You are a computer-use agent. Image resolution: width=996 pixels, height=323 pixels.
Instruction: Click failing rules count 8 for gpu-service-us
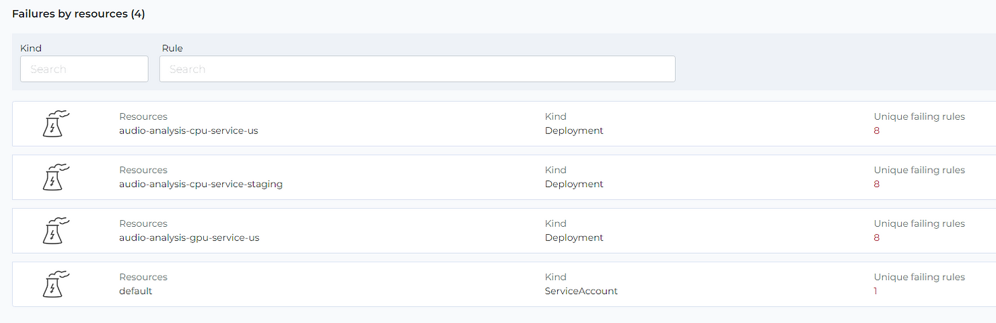[x=877, y=238]
